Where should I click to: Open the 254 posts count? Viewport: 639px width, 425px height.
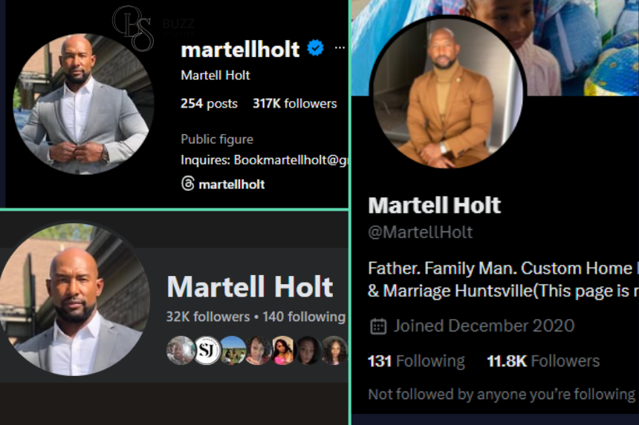[x=209, y=103]
